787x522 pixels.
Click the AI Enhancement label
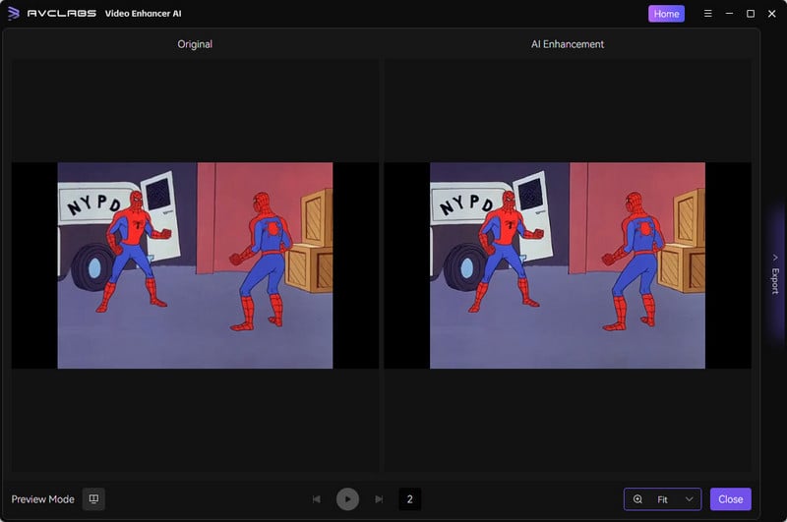(x=568, y=44)
